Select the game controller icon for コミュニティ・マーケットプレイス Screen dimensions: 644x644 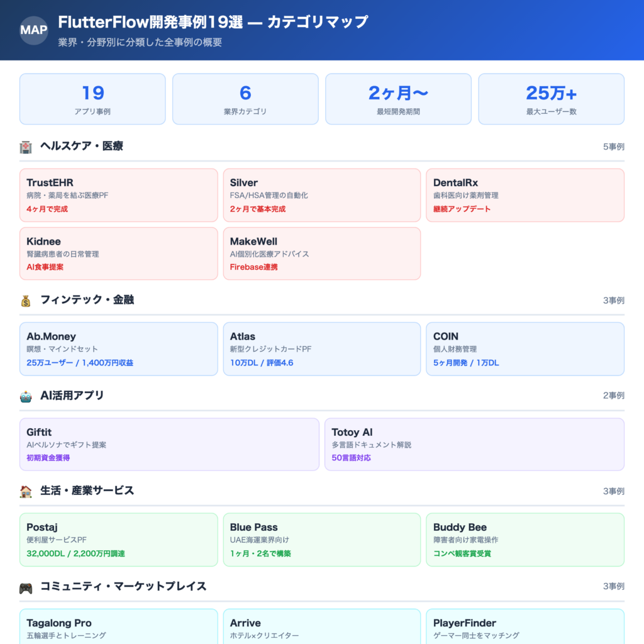coord(25,586)
